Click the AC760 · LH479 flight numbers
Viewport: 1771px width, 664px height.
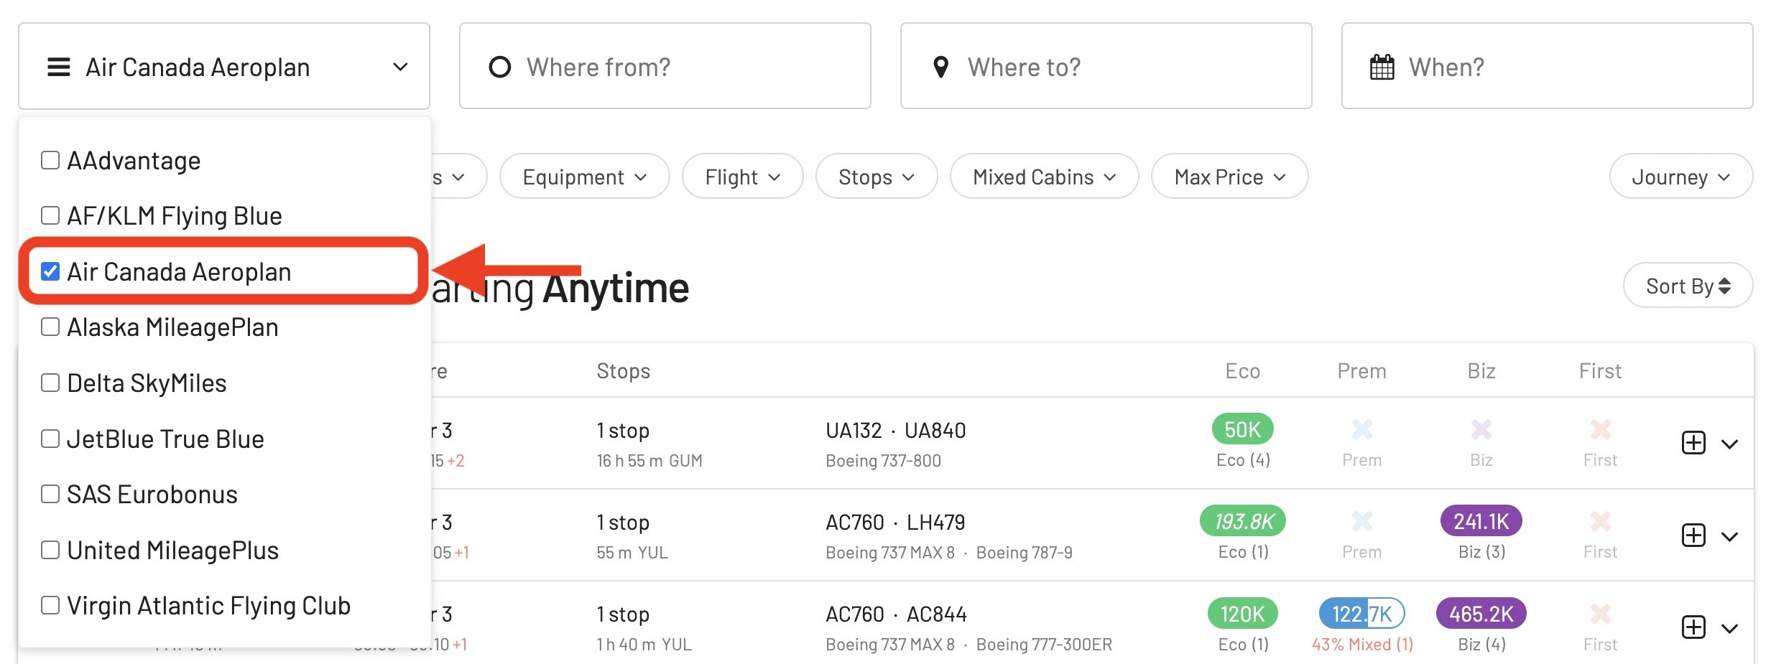895,522
